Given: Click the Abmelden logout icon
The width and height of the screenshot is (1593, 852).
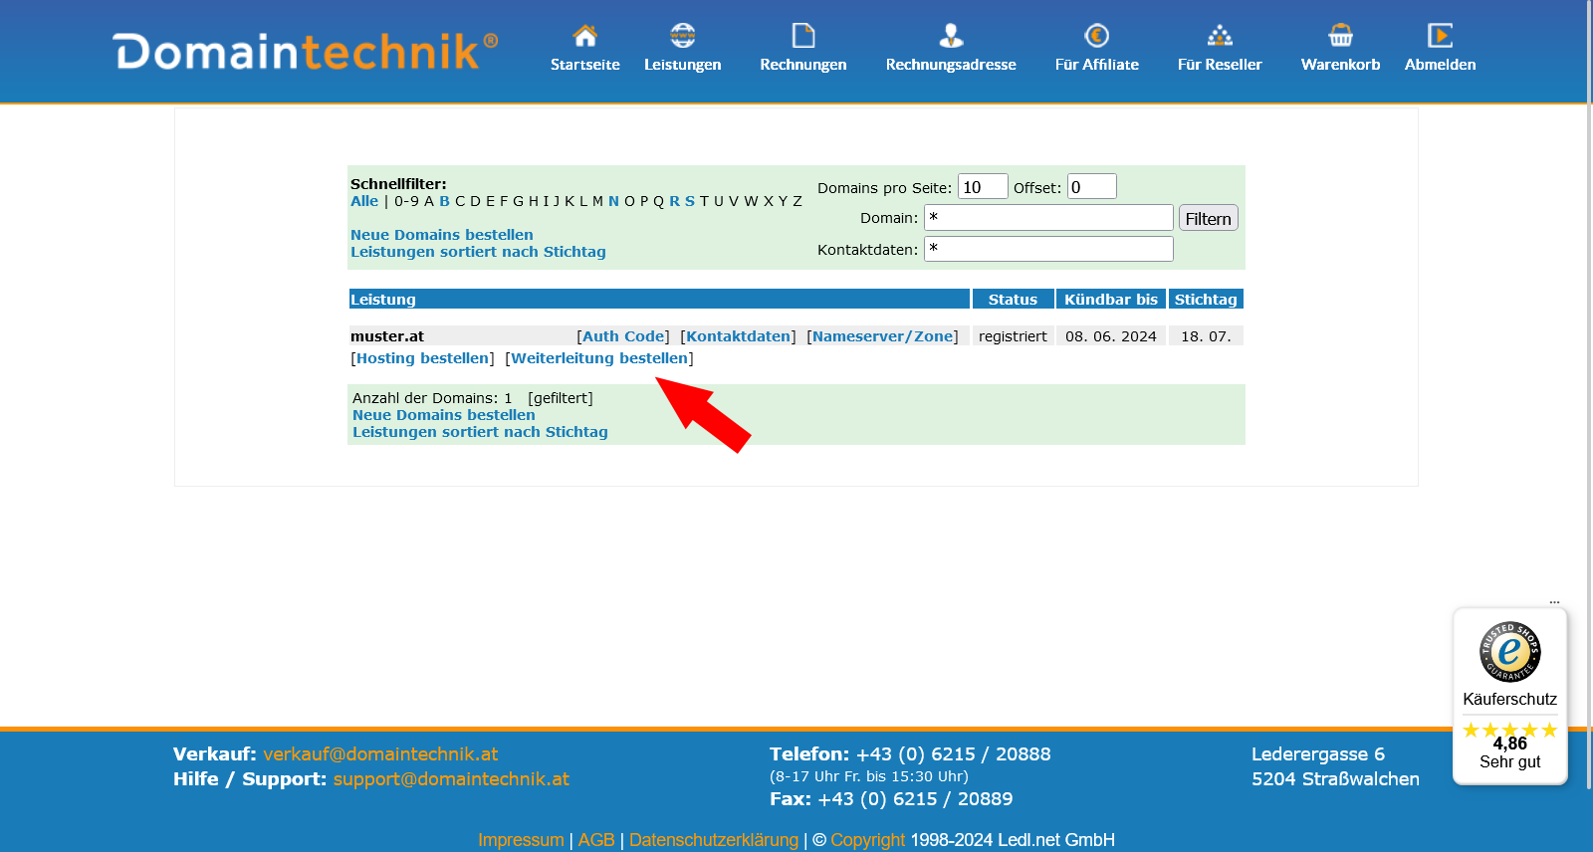Looking at the screenshot, I should (x=1440, y=36).
